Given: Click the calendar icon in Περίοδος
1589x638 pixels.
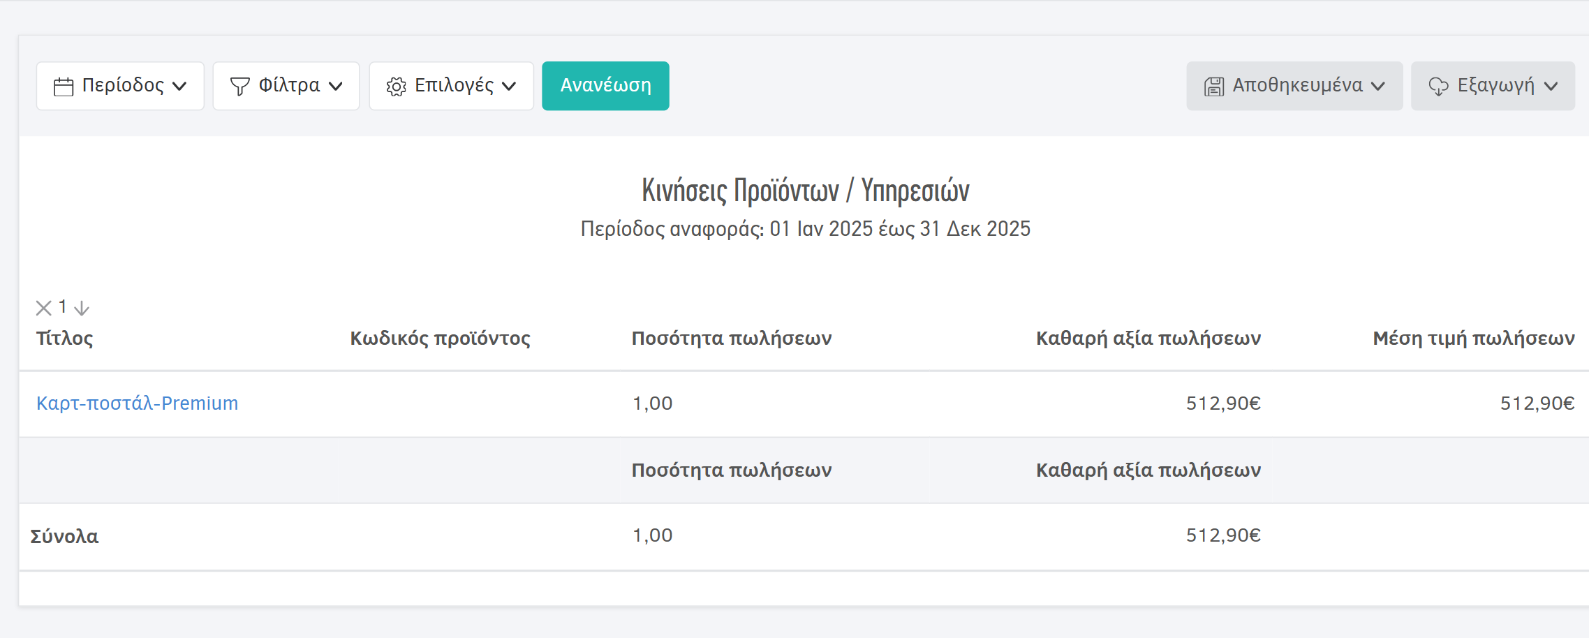Looking at the screenshot, I should point(64,87).
